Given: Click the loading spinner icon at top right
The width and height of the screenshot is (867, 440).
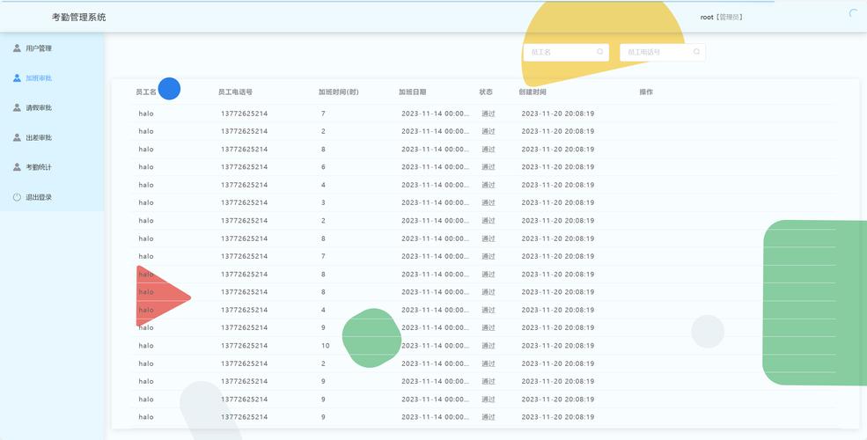Looking at the screenshot, I should click(853, 14).
